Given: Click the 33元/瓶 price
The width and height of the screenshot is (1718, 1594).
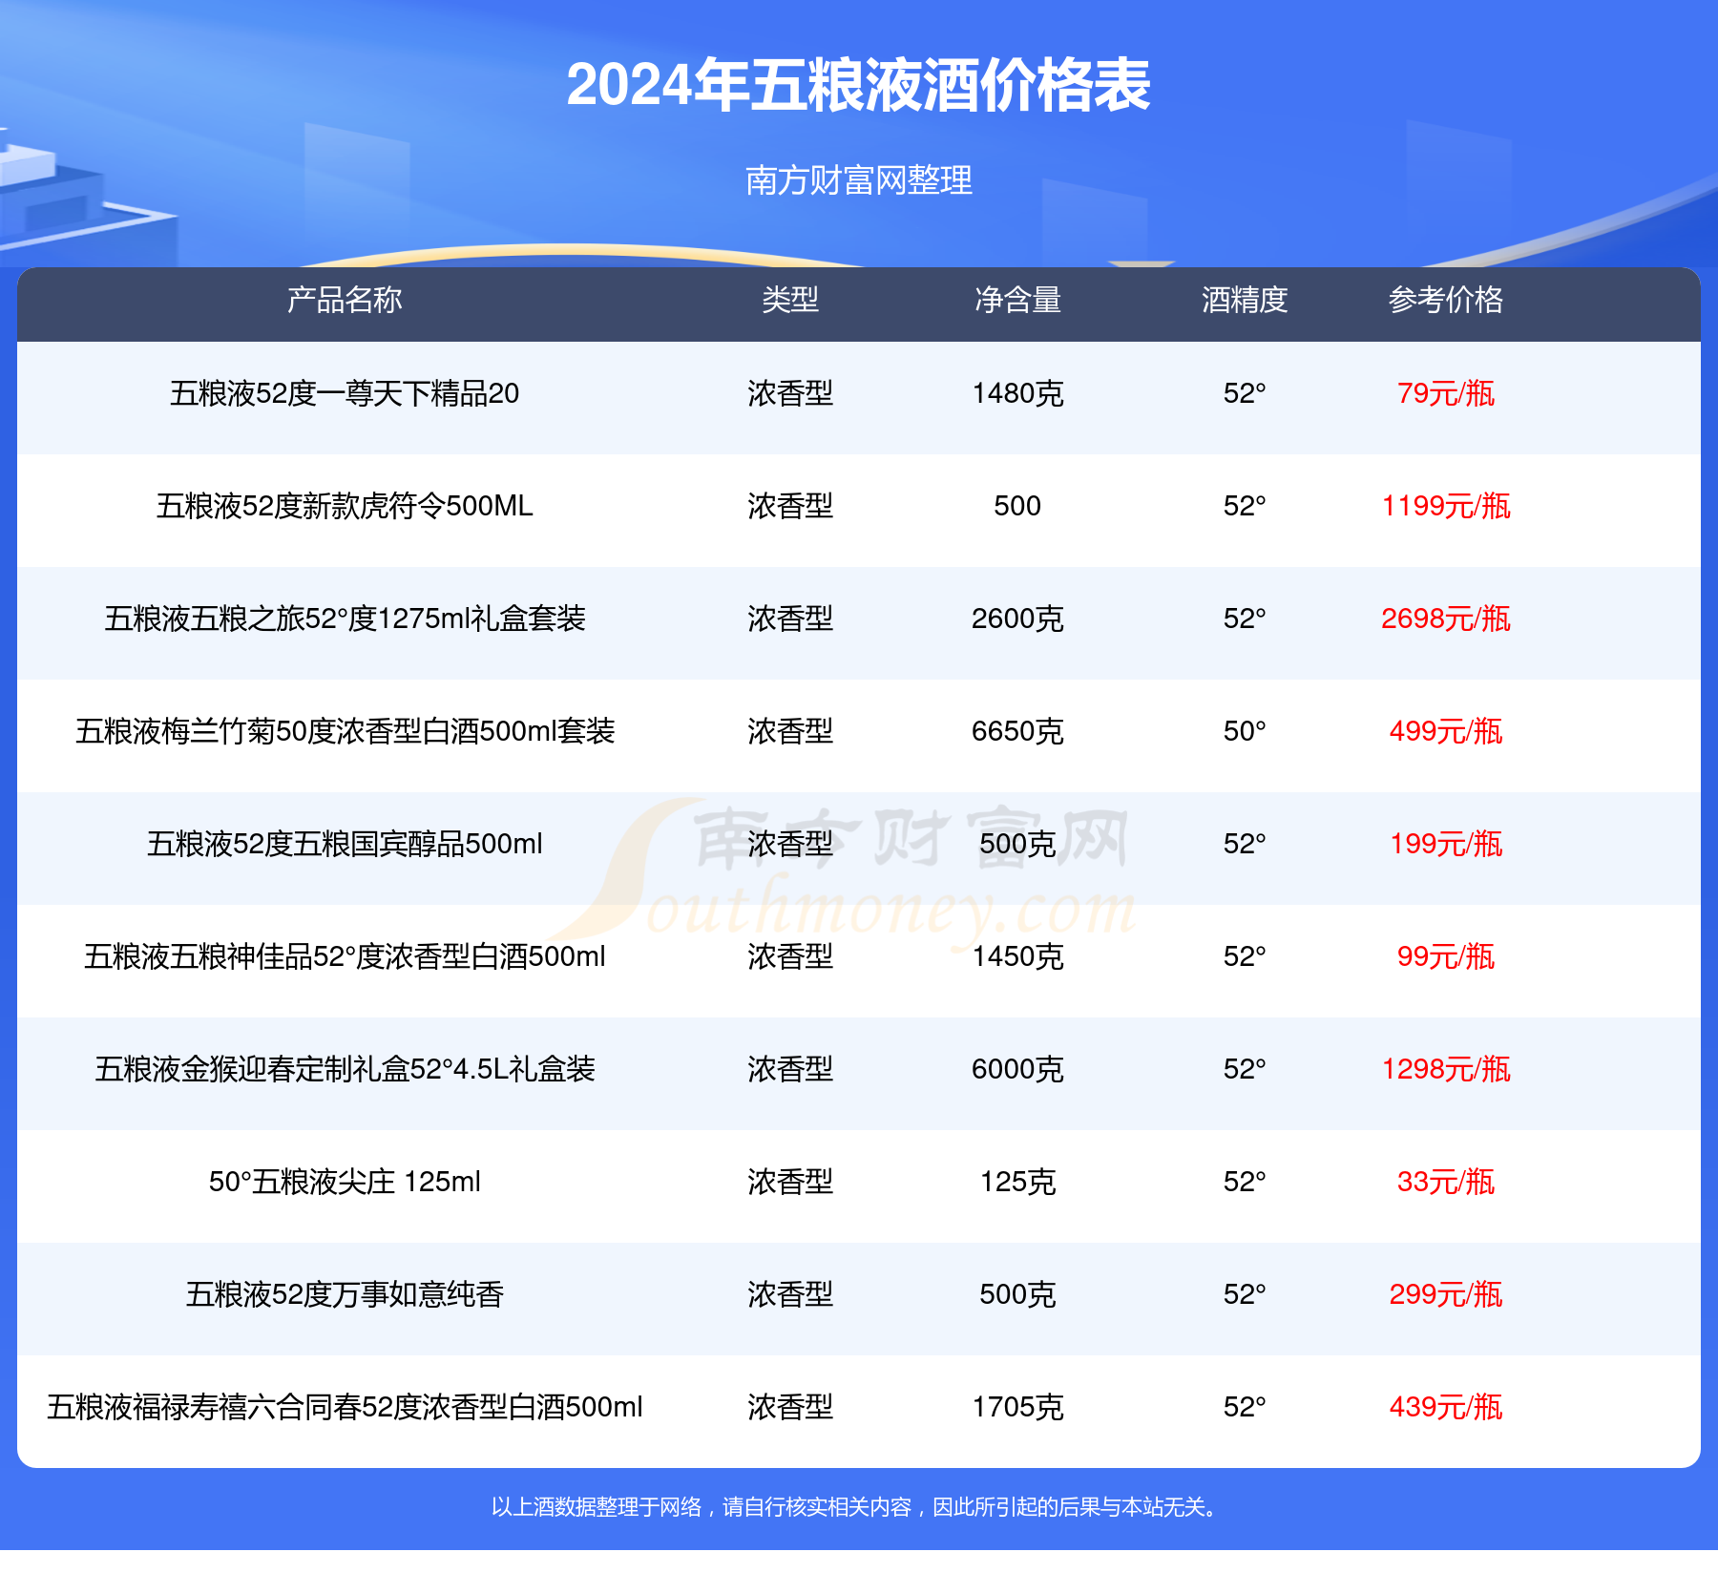Looking at the screenshot, I should (1446, 1182).
